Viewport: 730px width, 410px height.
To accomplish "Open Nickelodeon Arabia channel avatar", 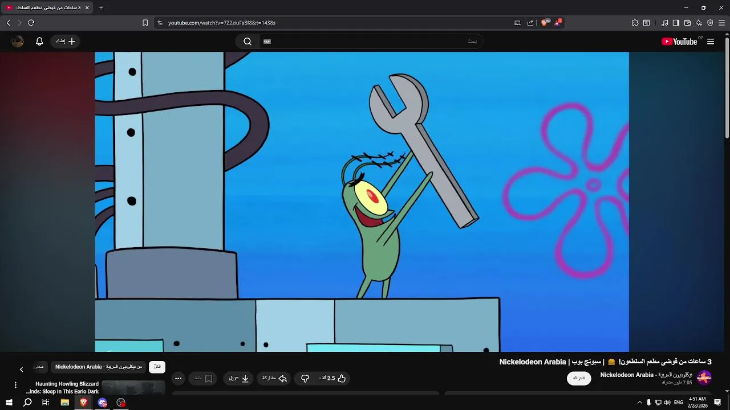I will click(704, 378).
